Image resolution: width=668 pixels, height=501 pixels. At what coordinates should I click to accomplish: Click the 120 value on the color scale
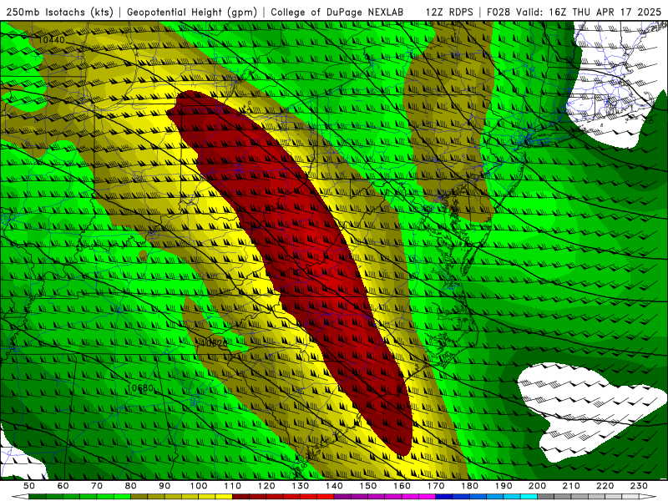pyautogui.click(x=266, y=486)
